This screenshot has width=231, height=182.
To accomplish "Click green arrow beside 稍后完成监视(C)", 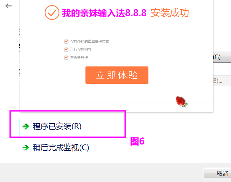I will [26, 148].
